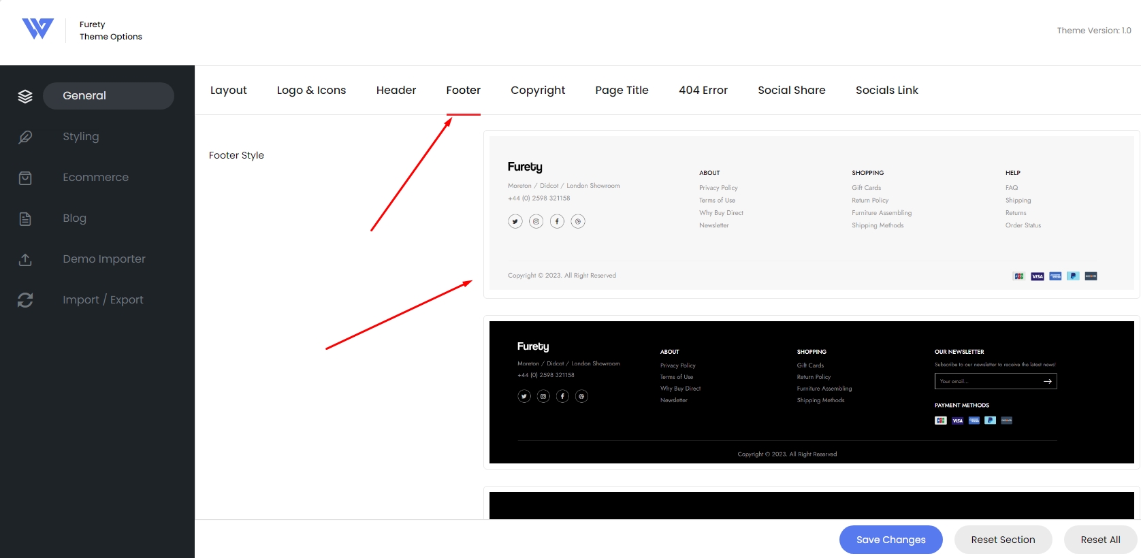Click the Reset Section button

[1003, 540]
